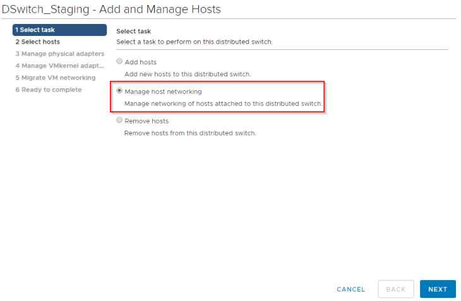Image resolution: width=461 pixels, height=301 pixels.
Task: Click the BACK button
Action: (x=395, y=289)
